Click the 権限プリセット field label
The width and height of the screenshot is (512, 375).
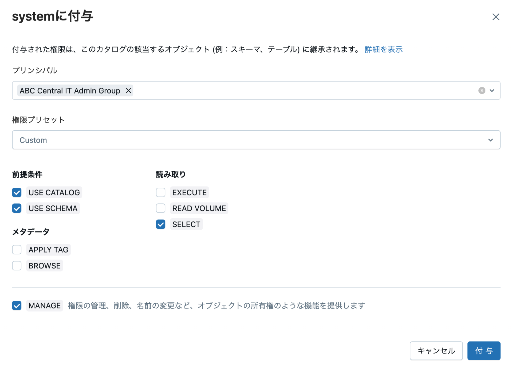pos(38,120)
